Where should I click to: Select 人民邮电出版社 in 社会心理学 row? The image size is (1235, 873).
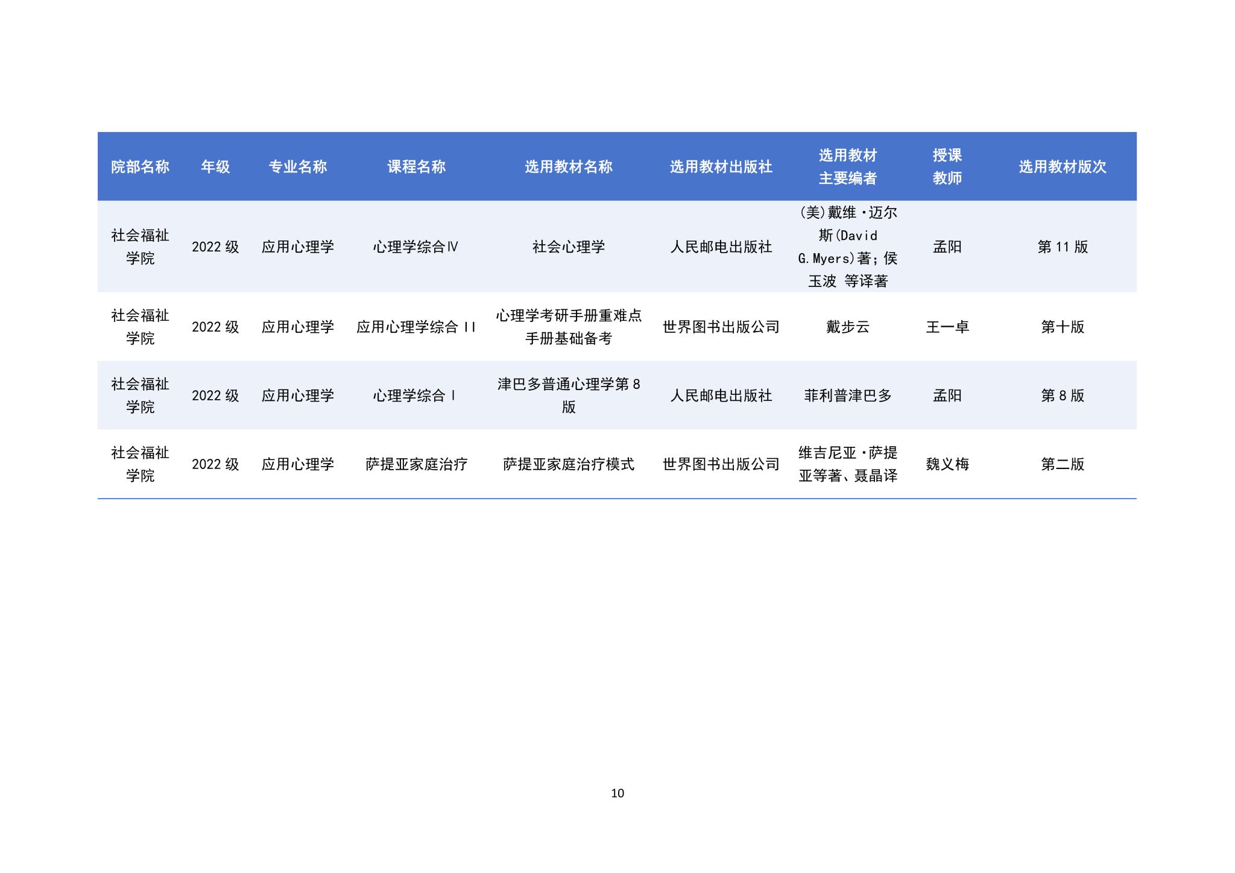pos(721,247)
